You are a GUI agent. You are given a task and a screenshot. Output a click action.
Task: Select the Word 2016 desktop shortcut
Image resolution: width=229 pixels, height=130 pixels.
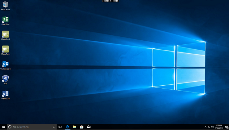point(5,95)
